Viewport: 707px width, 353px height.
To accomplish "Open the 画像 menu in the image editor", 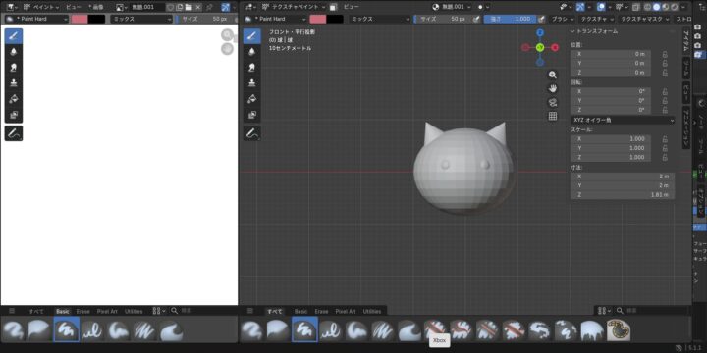I will pyautogui.click(x=97, y=7).
